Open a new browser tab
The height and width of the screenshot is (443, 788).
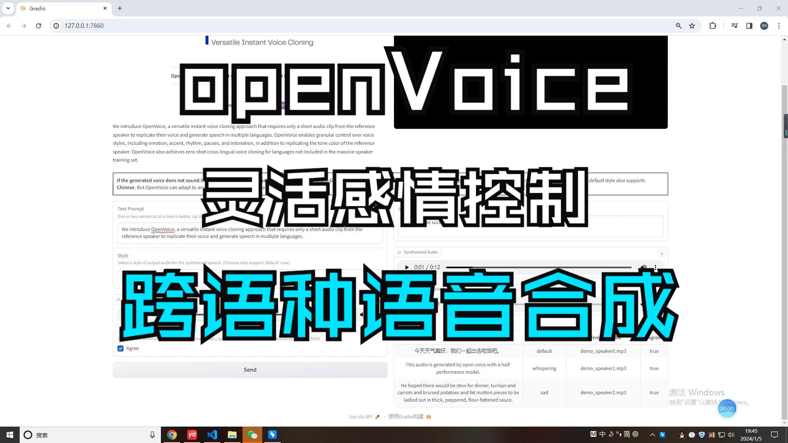pos(120,8)
